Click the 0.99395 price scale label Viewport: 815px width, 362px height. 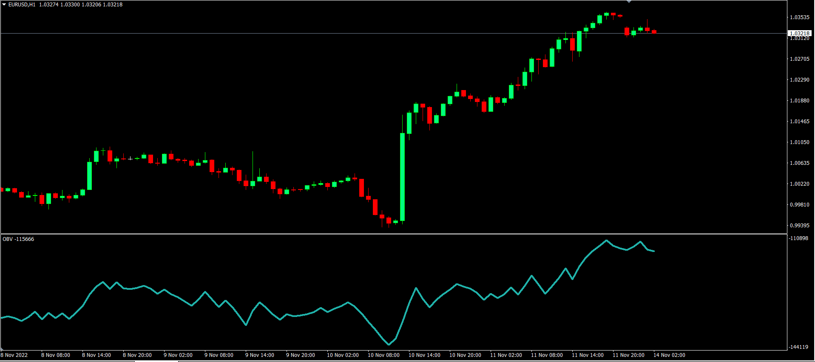pyautogui.click(x=800, y=226)
